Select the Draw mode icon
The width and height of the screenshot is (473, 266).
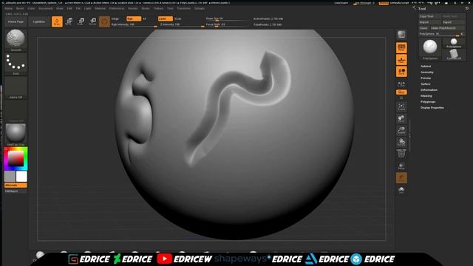[57, 21]
